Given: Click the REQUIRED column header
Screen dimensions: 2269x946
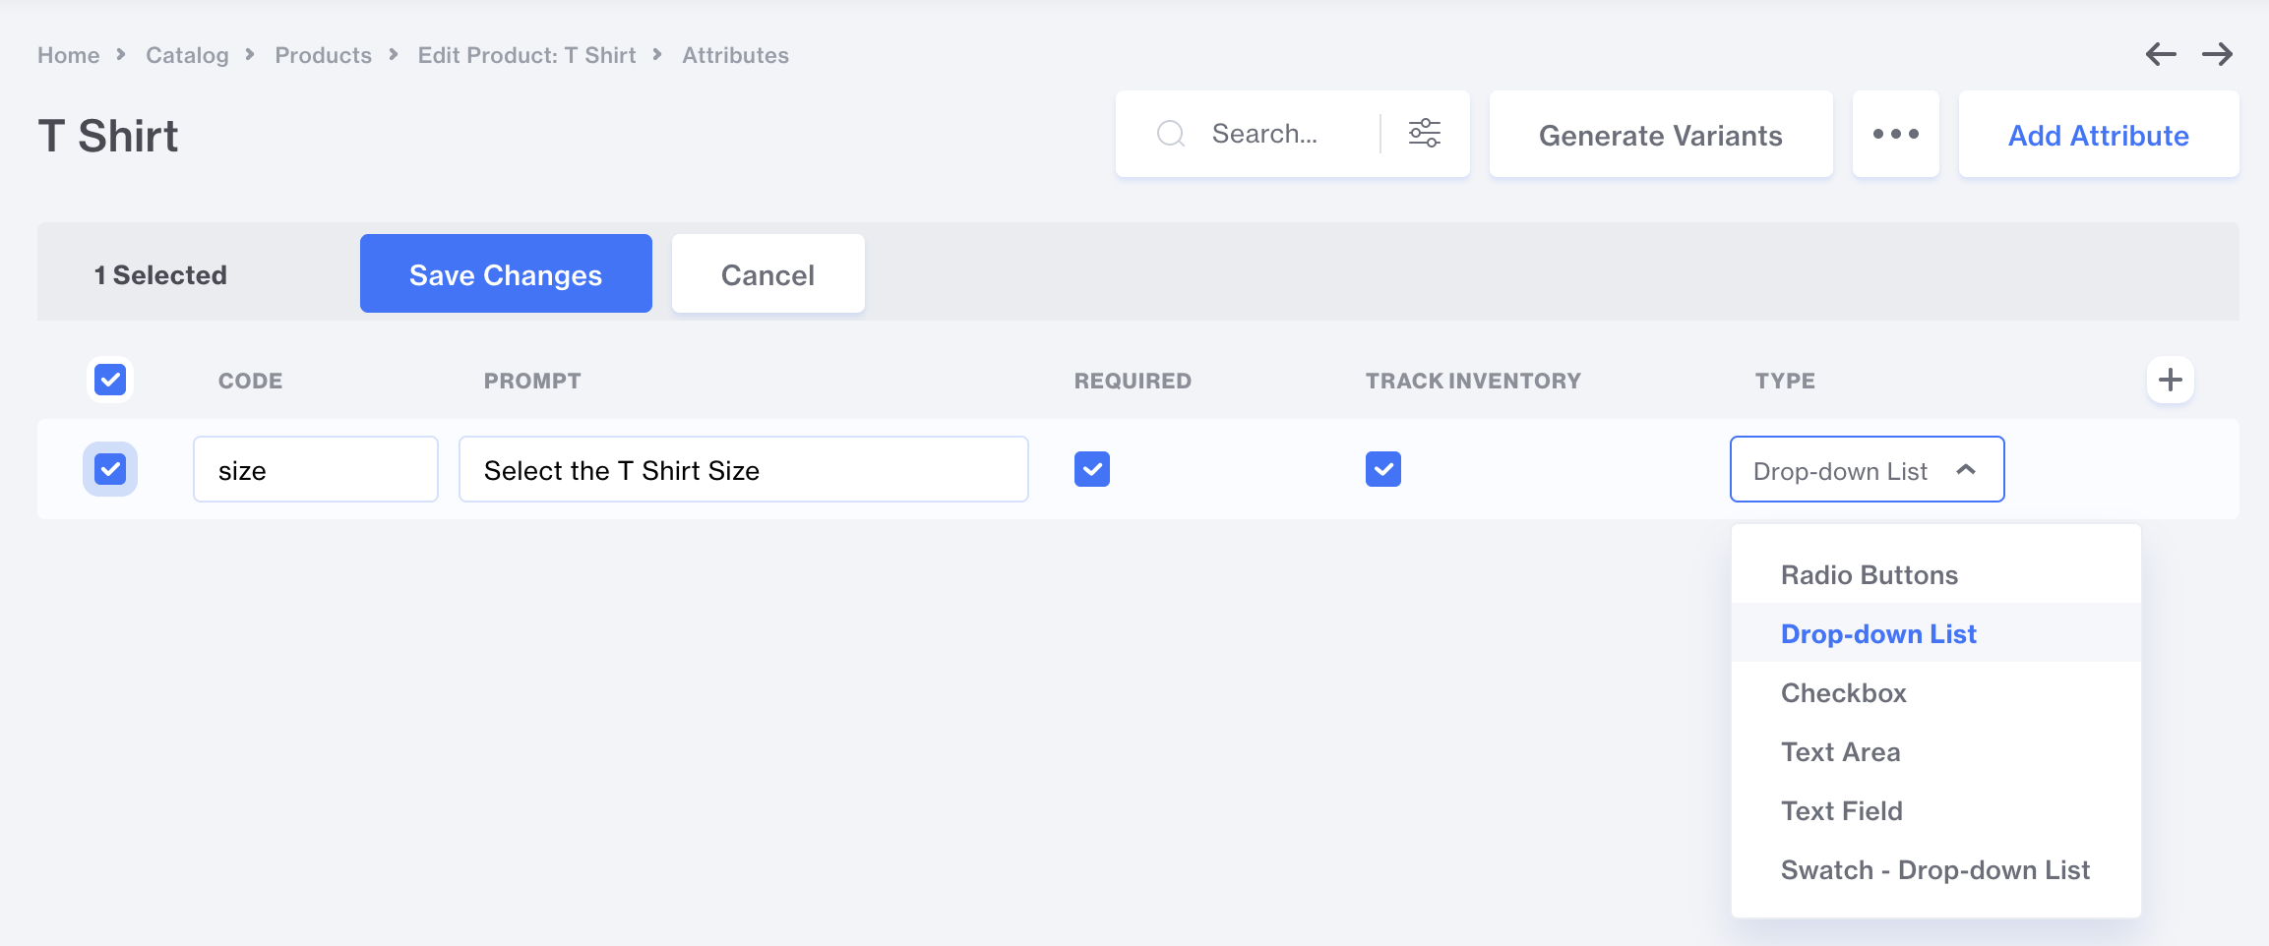Looking at the screenshot, I should coord(1133,381).
